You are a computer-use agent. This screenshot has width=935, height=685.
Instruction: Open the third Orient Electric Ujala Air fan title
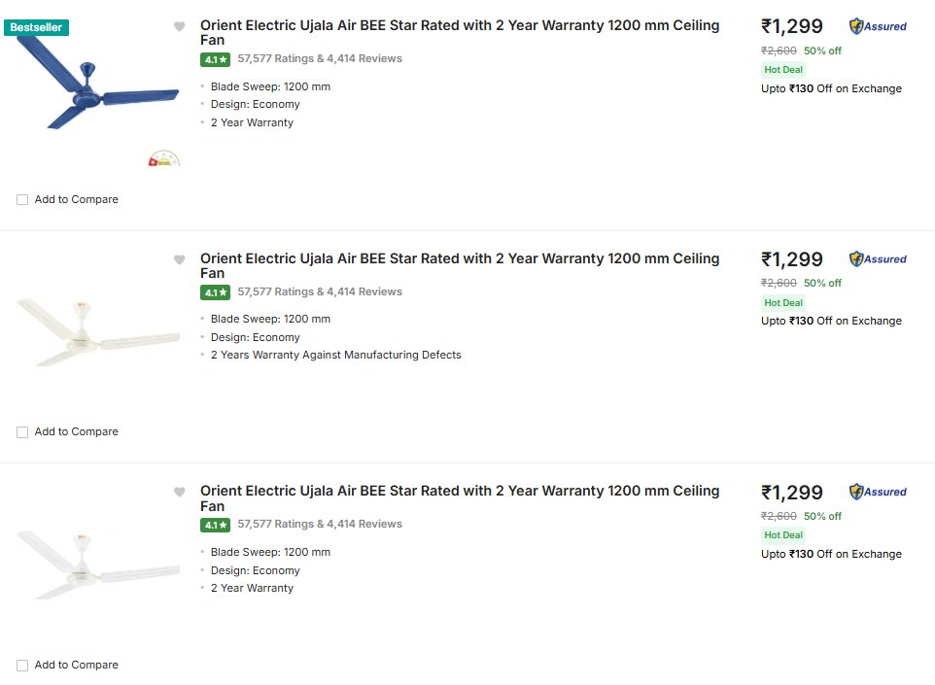pyautogui.click(x=459, y=491)
